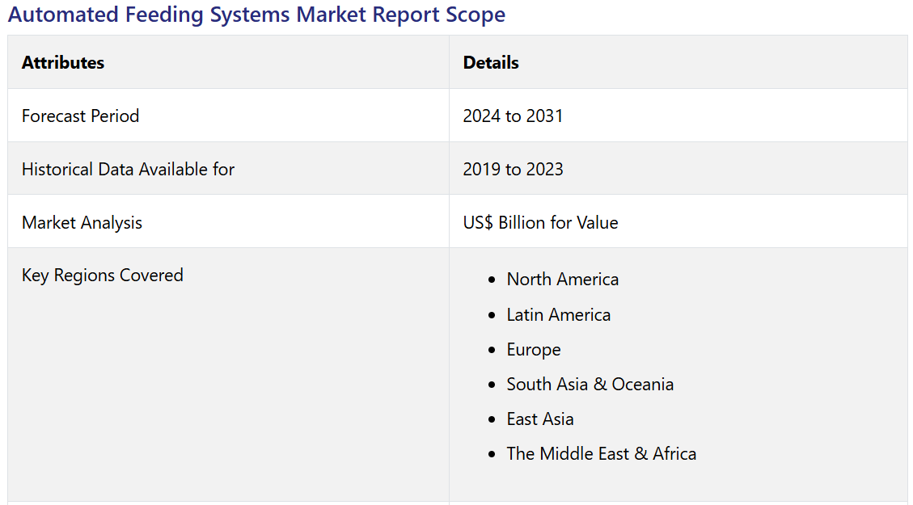Select Europe in the regions list
The height and width of the screenshot is (505, 913).
[534, 349]
